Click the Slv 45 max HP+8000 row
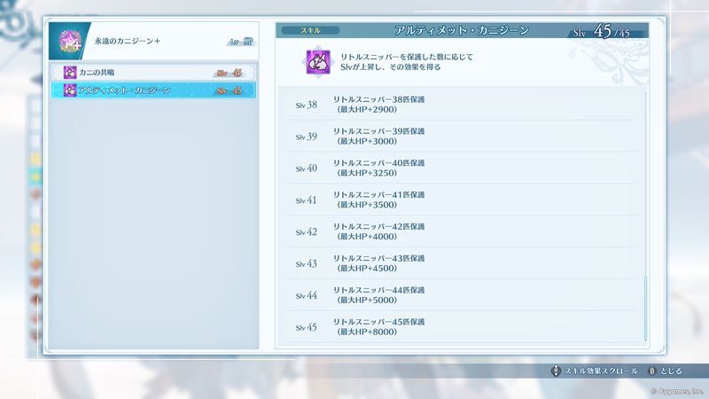The width and height of the screenshot is (709, 399). tap(462, 326)
